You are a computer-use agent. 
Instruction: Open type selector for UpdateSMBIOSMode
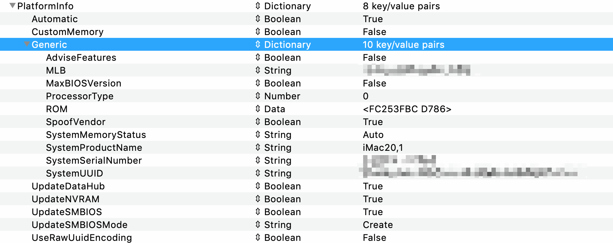258,224
